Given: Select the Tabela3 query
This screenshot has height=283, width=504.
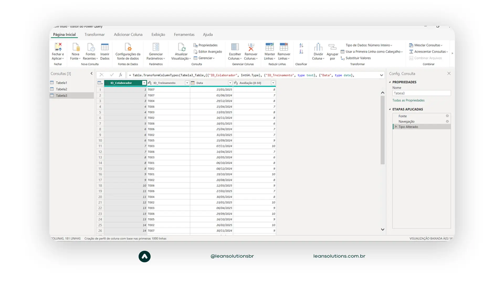Looking at the screenshot, I should [x=72, y=96].
